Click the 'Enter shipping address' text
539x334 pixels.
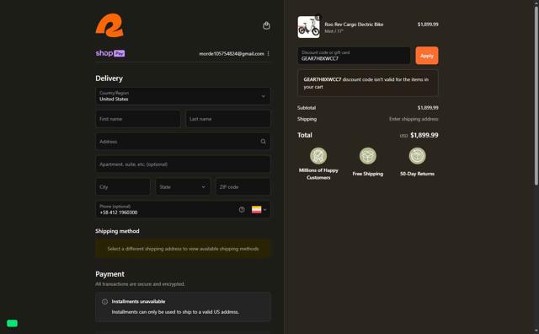[x=414, y=119]
